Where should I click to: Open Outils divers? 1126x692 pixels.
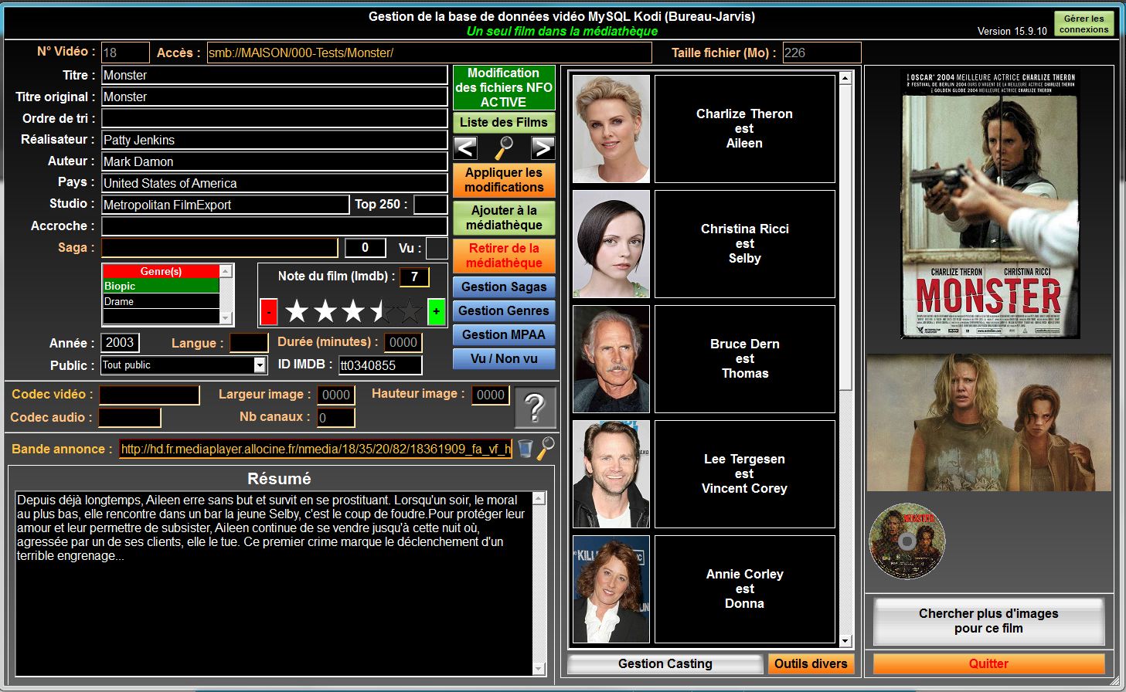pyautogui.click(x=811, y=664)
